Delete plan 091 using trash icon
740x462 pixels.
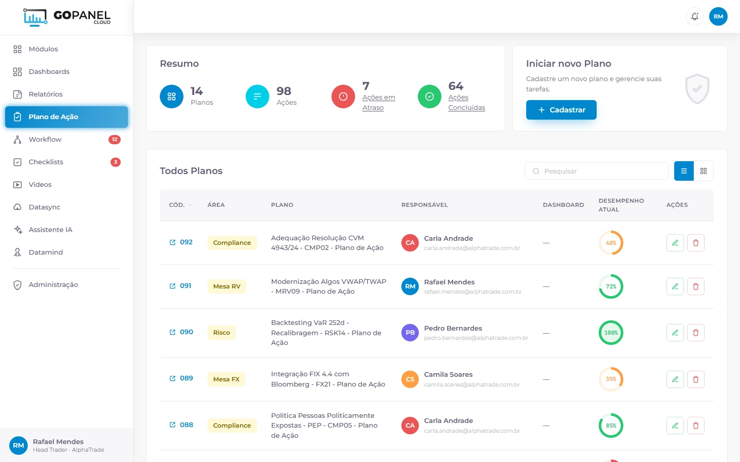pyautogui.click(x=696, y=286)
